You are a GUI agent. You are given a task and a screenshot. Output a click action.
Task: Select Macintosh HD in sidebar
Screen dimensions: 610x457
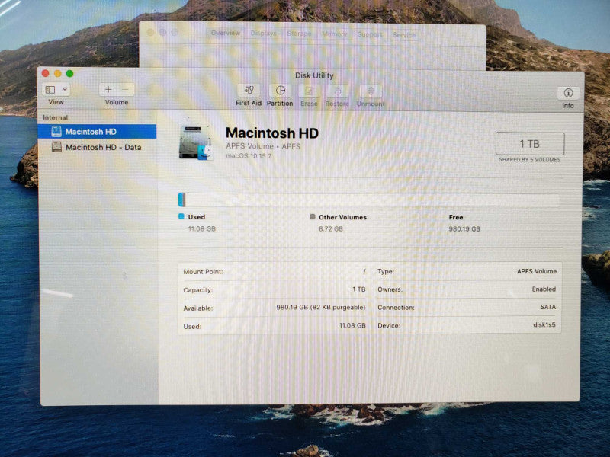[98, 132]
